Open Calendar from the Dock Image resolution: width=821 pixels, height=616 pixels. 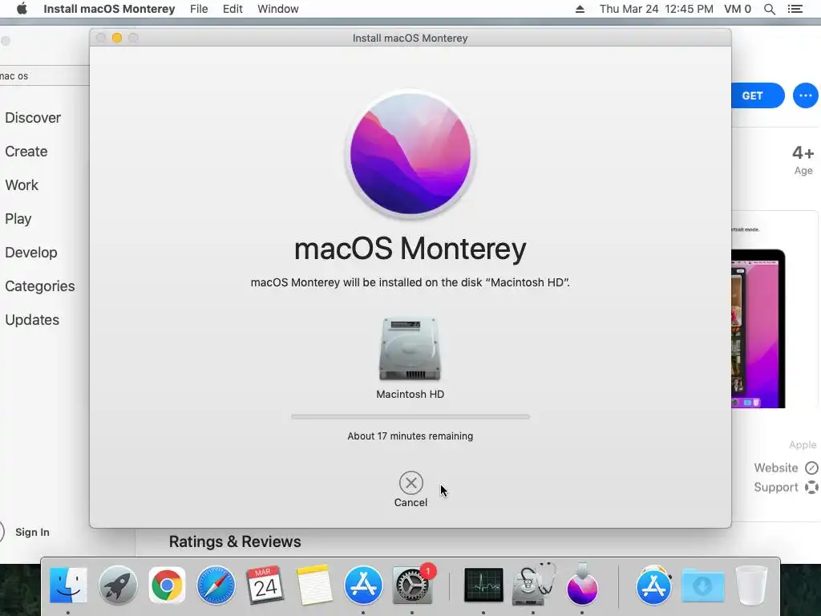coord(265,585)
